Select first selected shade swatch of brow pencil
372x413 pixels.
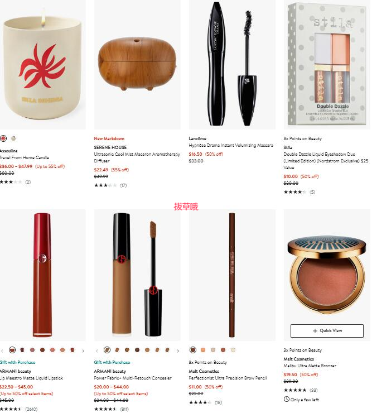point(193,350)
